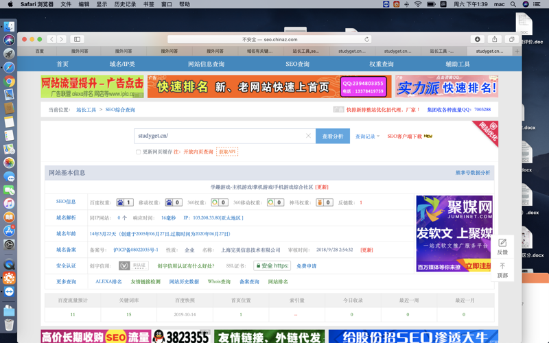Expand 查询记录 dropdown
Viewport: 549px width, 343px height.
click(367, 137)
